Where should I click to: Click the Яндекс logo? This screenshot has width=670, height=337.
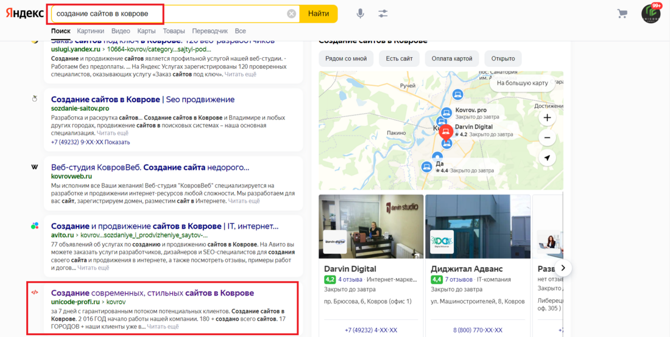coord(24,13)
